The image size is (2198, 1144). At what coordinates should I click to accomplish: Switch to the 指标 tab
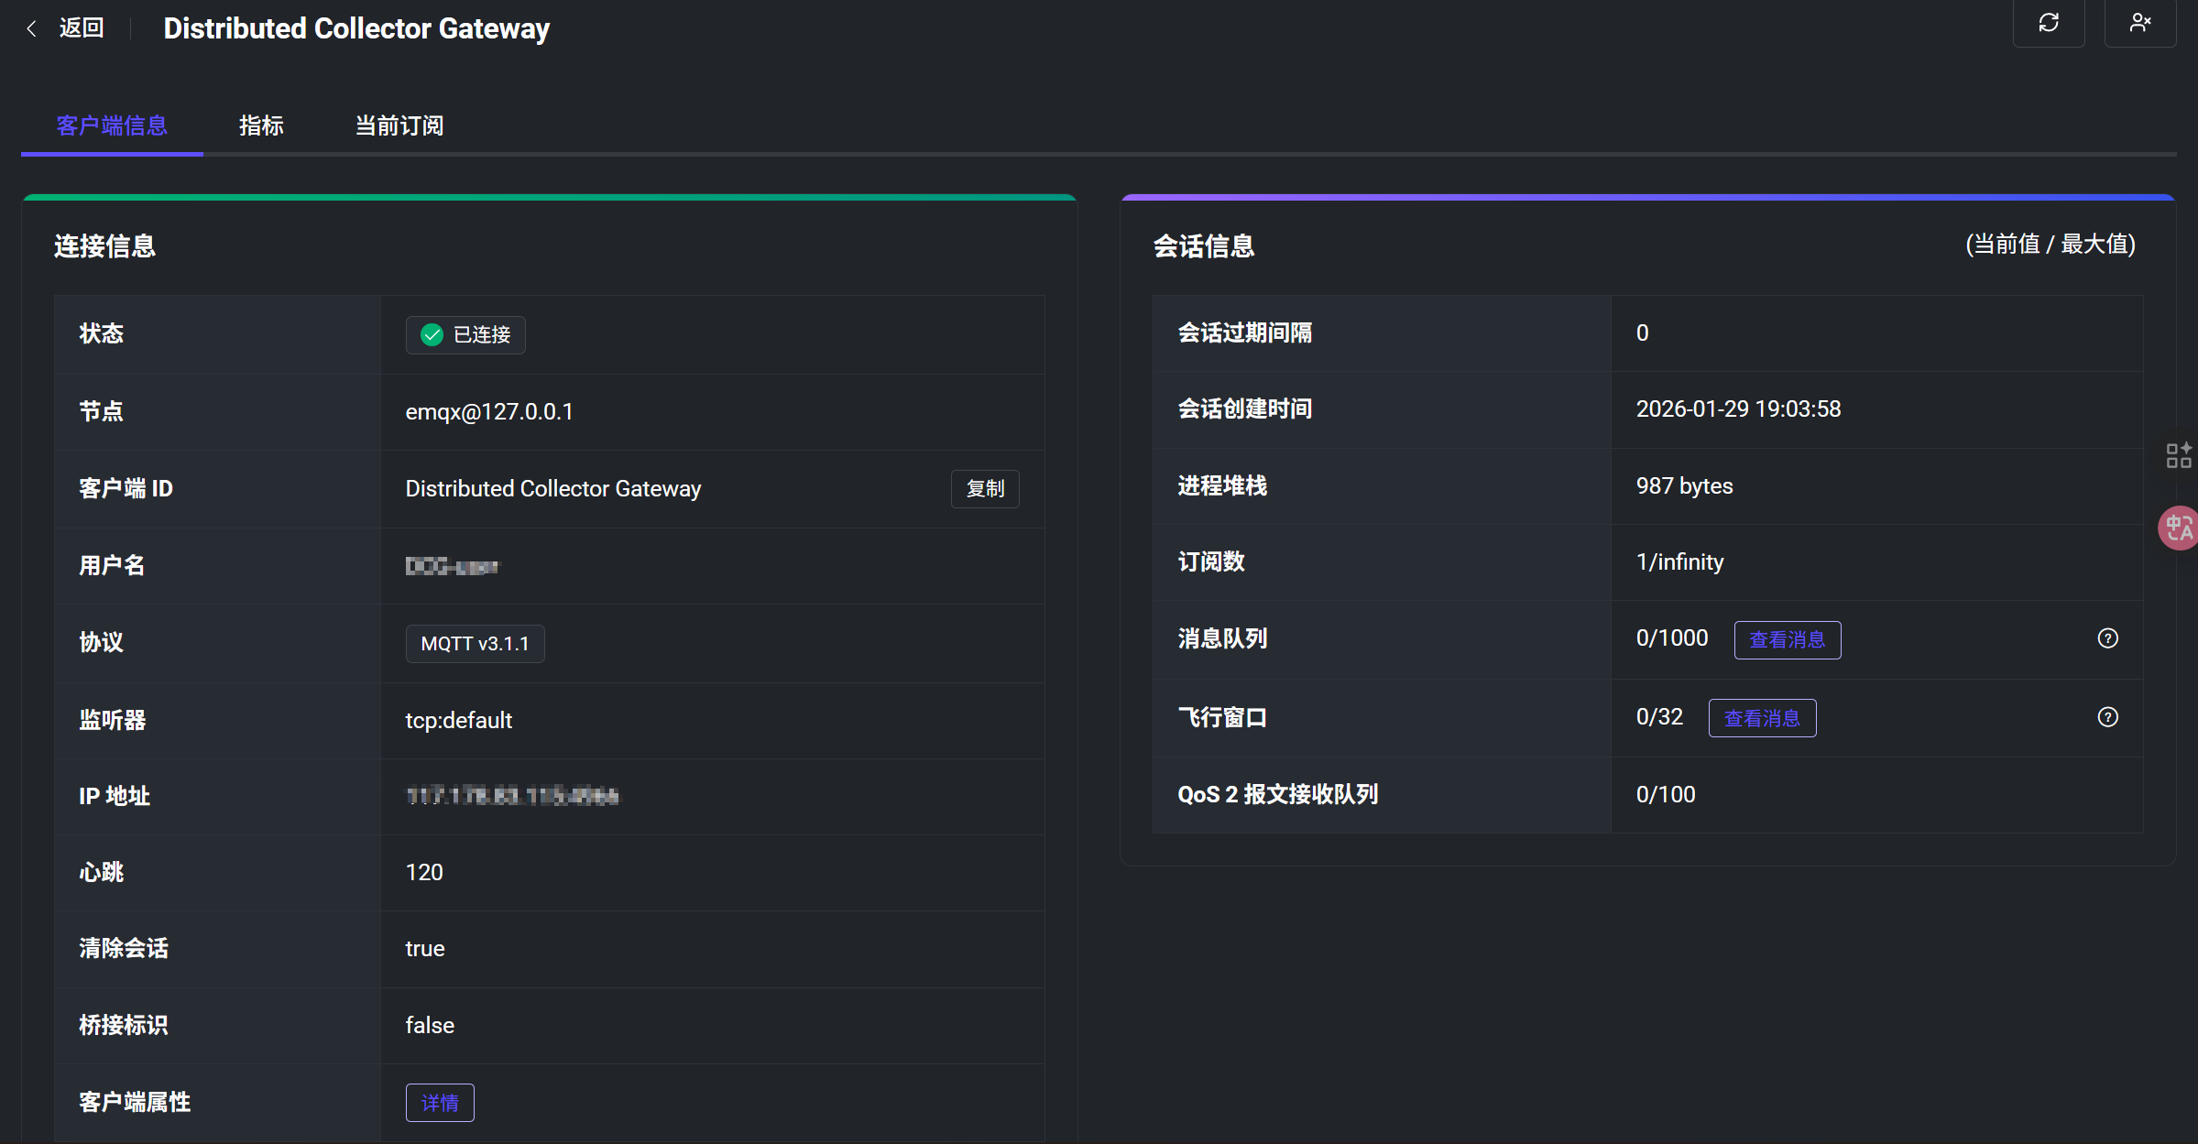[x=261, y=125]
